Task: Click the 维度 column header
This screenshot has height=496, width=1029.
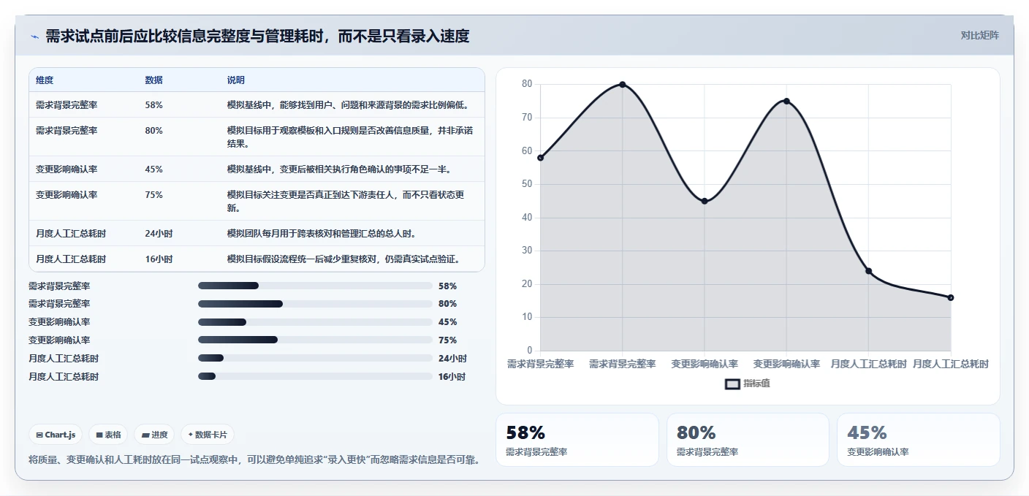Action: 45,80
